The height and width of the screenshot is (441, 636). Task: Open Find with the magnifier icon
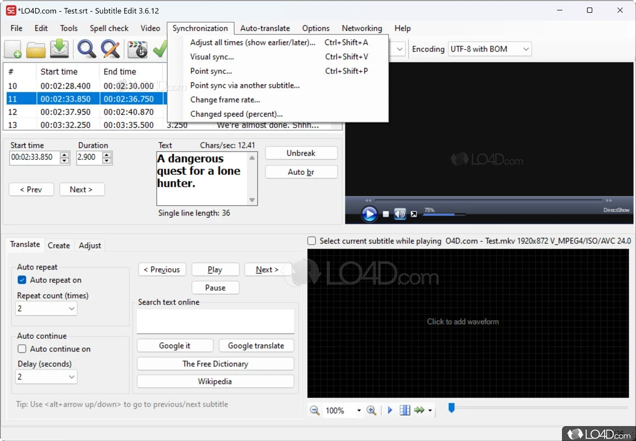[x=86, y=49]
